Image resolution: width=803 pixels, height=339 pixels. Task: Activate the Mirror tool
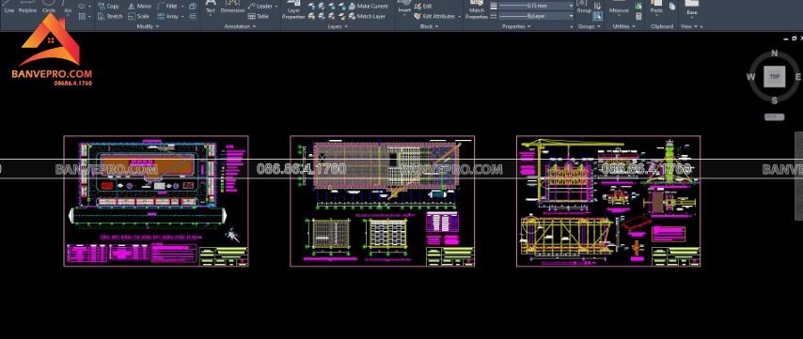139,7
